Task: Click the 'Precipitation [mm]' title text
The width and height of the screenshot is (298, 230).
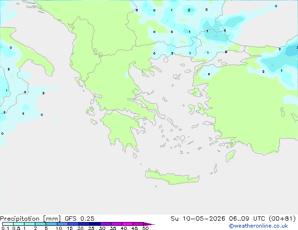Action: click(x=30, y=219)
